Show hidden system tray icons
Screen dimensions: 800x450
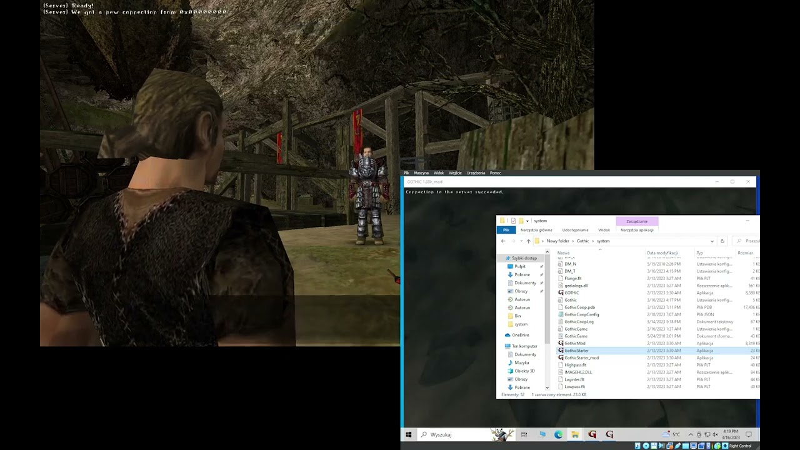coord(691,434)
